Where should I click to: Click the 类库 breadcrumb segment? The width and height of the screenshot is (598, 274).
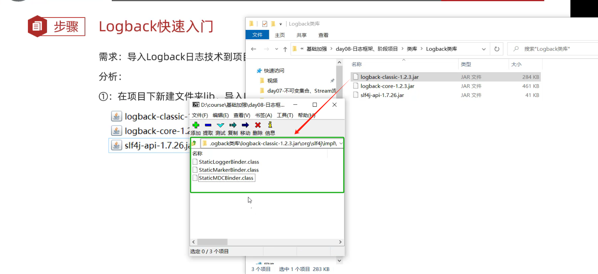pos(412,49)
